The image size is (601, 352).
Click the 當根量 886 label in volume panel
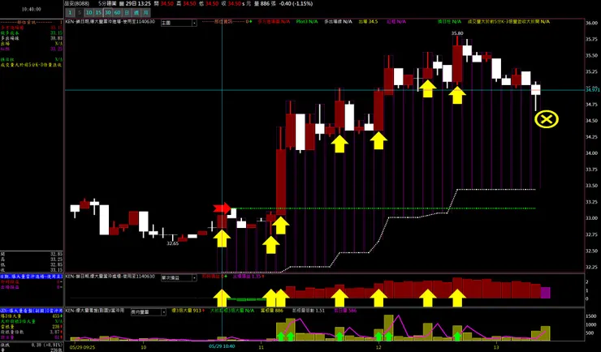(x=272, y=311)
